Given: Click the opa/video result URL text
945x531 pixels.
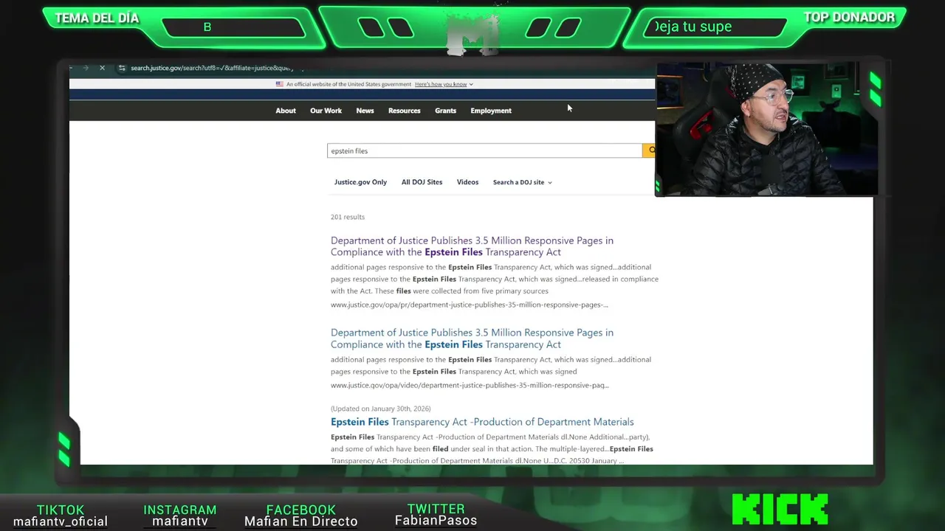Looking at the screenshot, I should click(x=470, y=385).
